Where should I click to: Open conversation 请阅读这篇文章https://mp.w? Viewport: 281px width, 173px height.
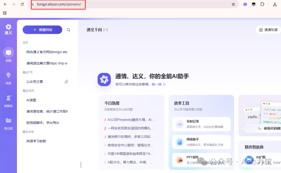coord(47,63)
